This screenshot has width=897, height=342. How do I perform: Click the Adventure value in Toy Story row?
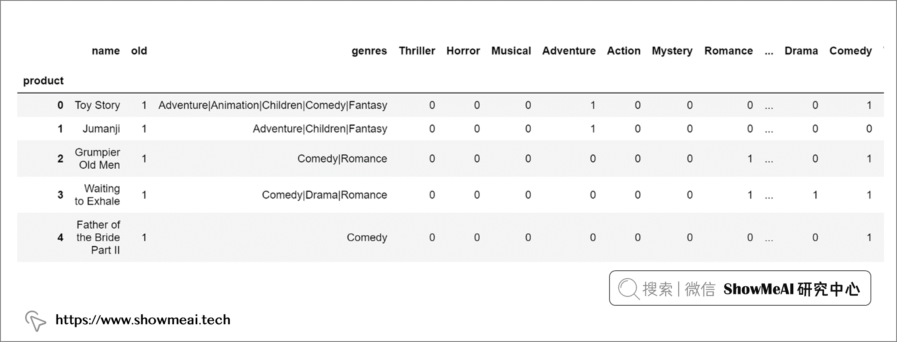(593, 105)
